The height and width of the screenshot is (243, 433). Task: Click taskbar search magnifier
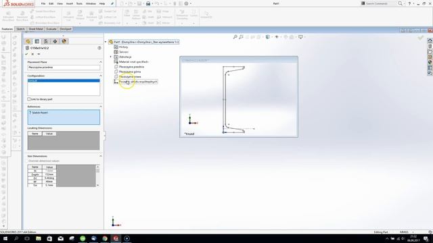tap(16, 238)
